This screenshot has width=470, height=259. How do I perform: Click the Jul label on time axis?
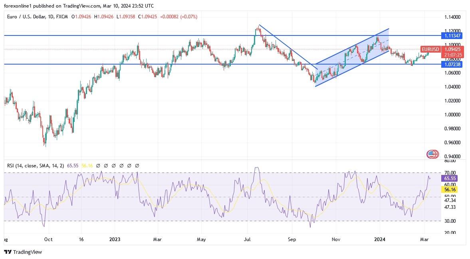point(247,239)
